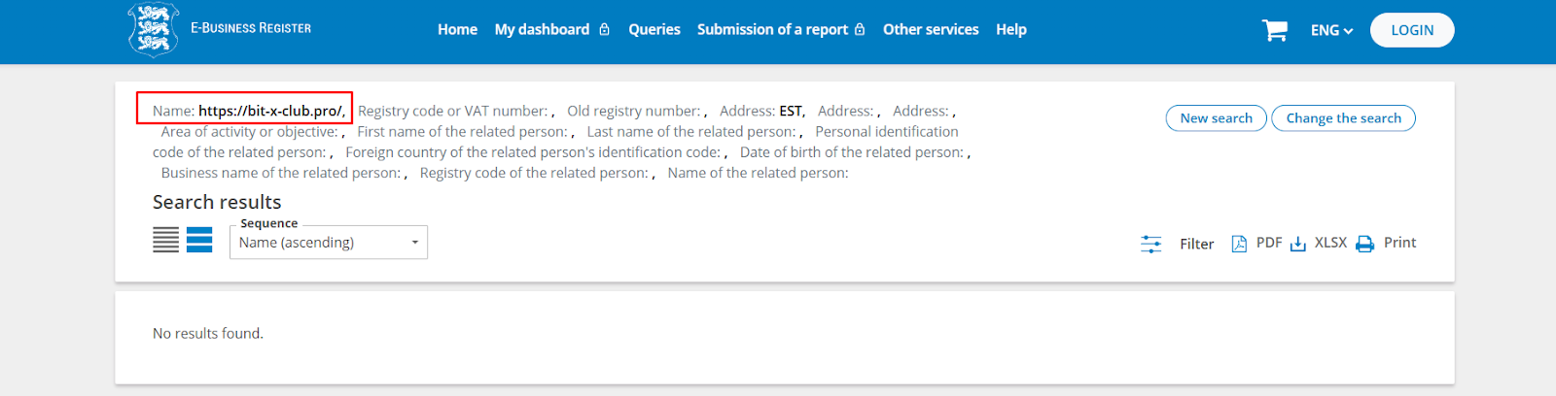Image resolution: width=1556 pixels, height=396 pixels.
Task: Click the LOGIN button
Action: pos(1411,30)
